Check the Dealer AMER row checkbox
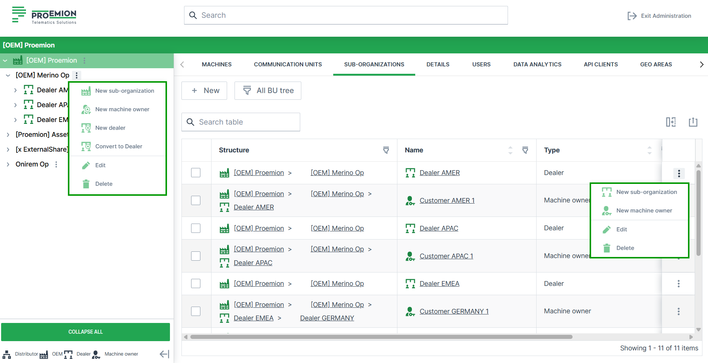The height and width of the screenshot is (363, 708). (196, 173)
